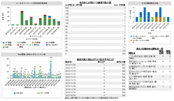
Task: Select viewer ニフティ株式会社-池田 彩香 様
Action: click(142, 57)
